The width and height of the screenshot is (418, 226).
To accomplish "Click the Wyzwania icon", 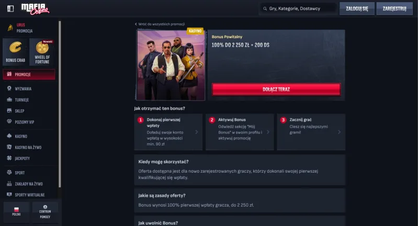I will coord(9,88).
